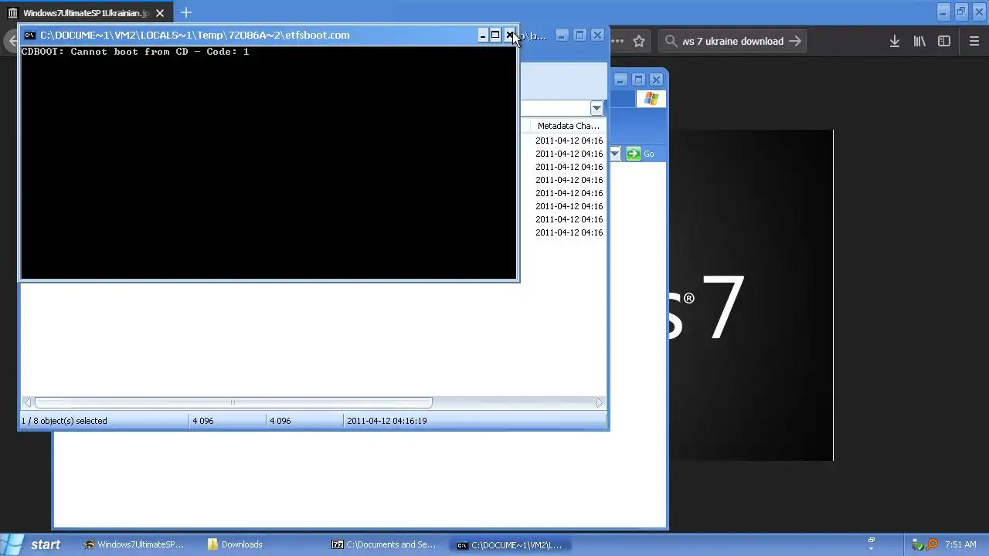Viewport: 989px width, 556px height.
Task: Click the 7-Zip horizontal scrollbar right arrow
Action: 599,402
